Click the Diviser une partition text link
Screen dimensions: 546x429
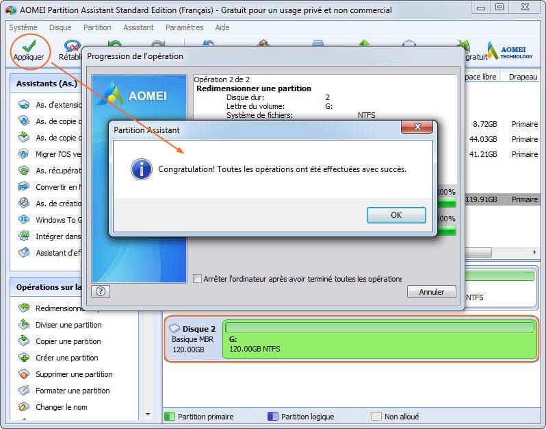tap(68, 325)
